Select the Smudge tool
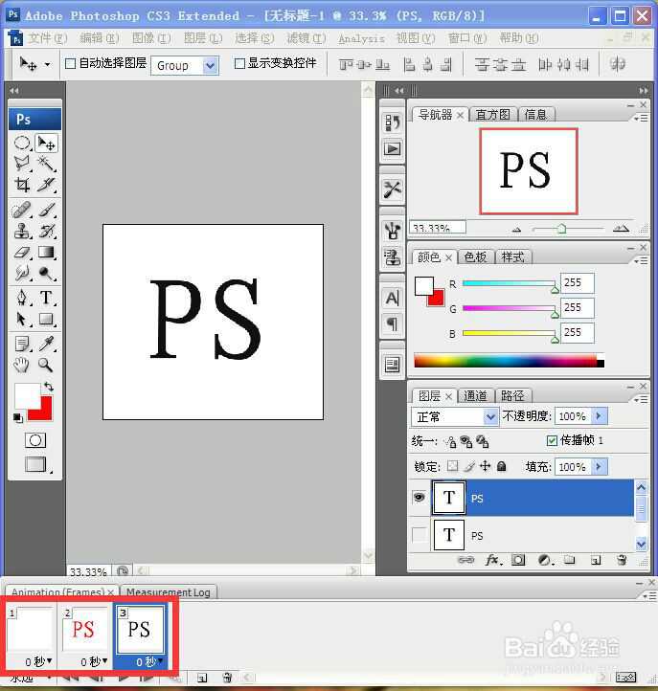 (x=22, y=273)
